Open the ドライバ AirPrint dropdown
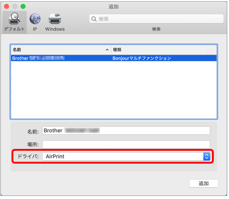 (126, 156)
